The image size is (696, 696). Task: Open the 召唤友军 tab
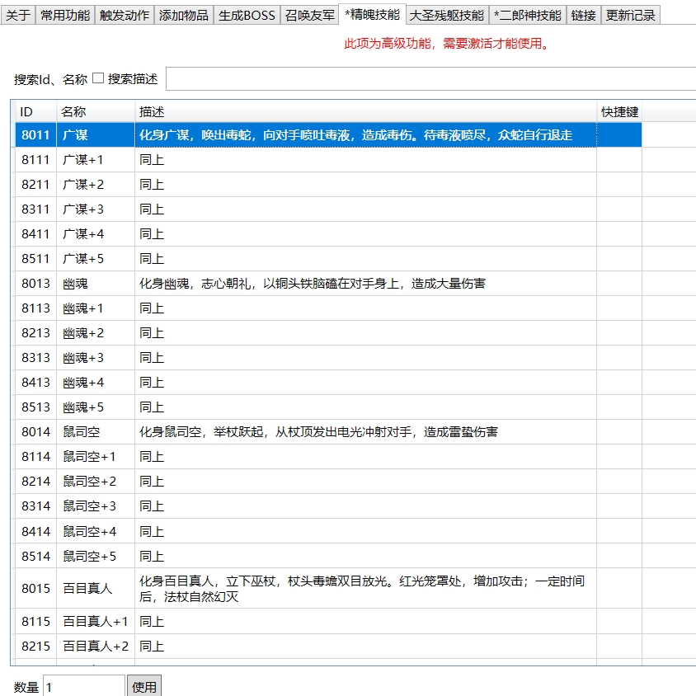pyautogui.click(x=310, y=15)
